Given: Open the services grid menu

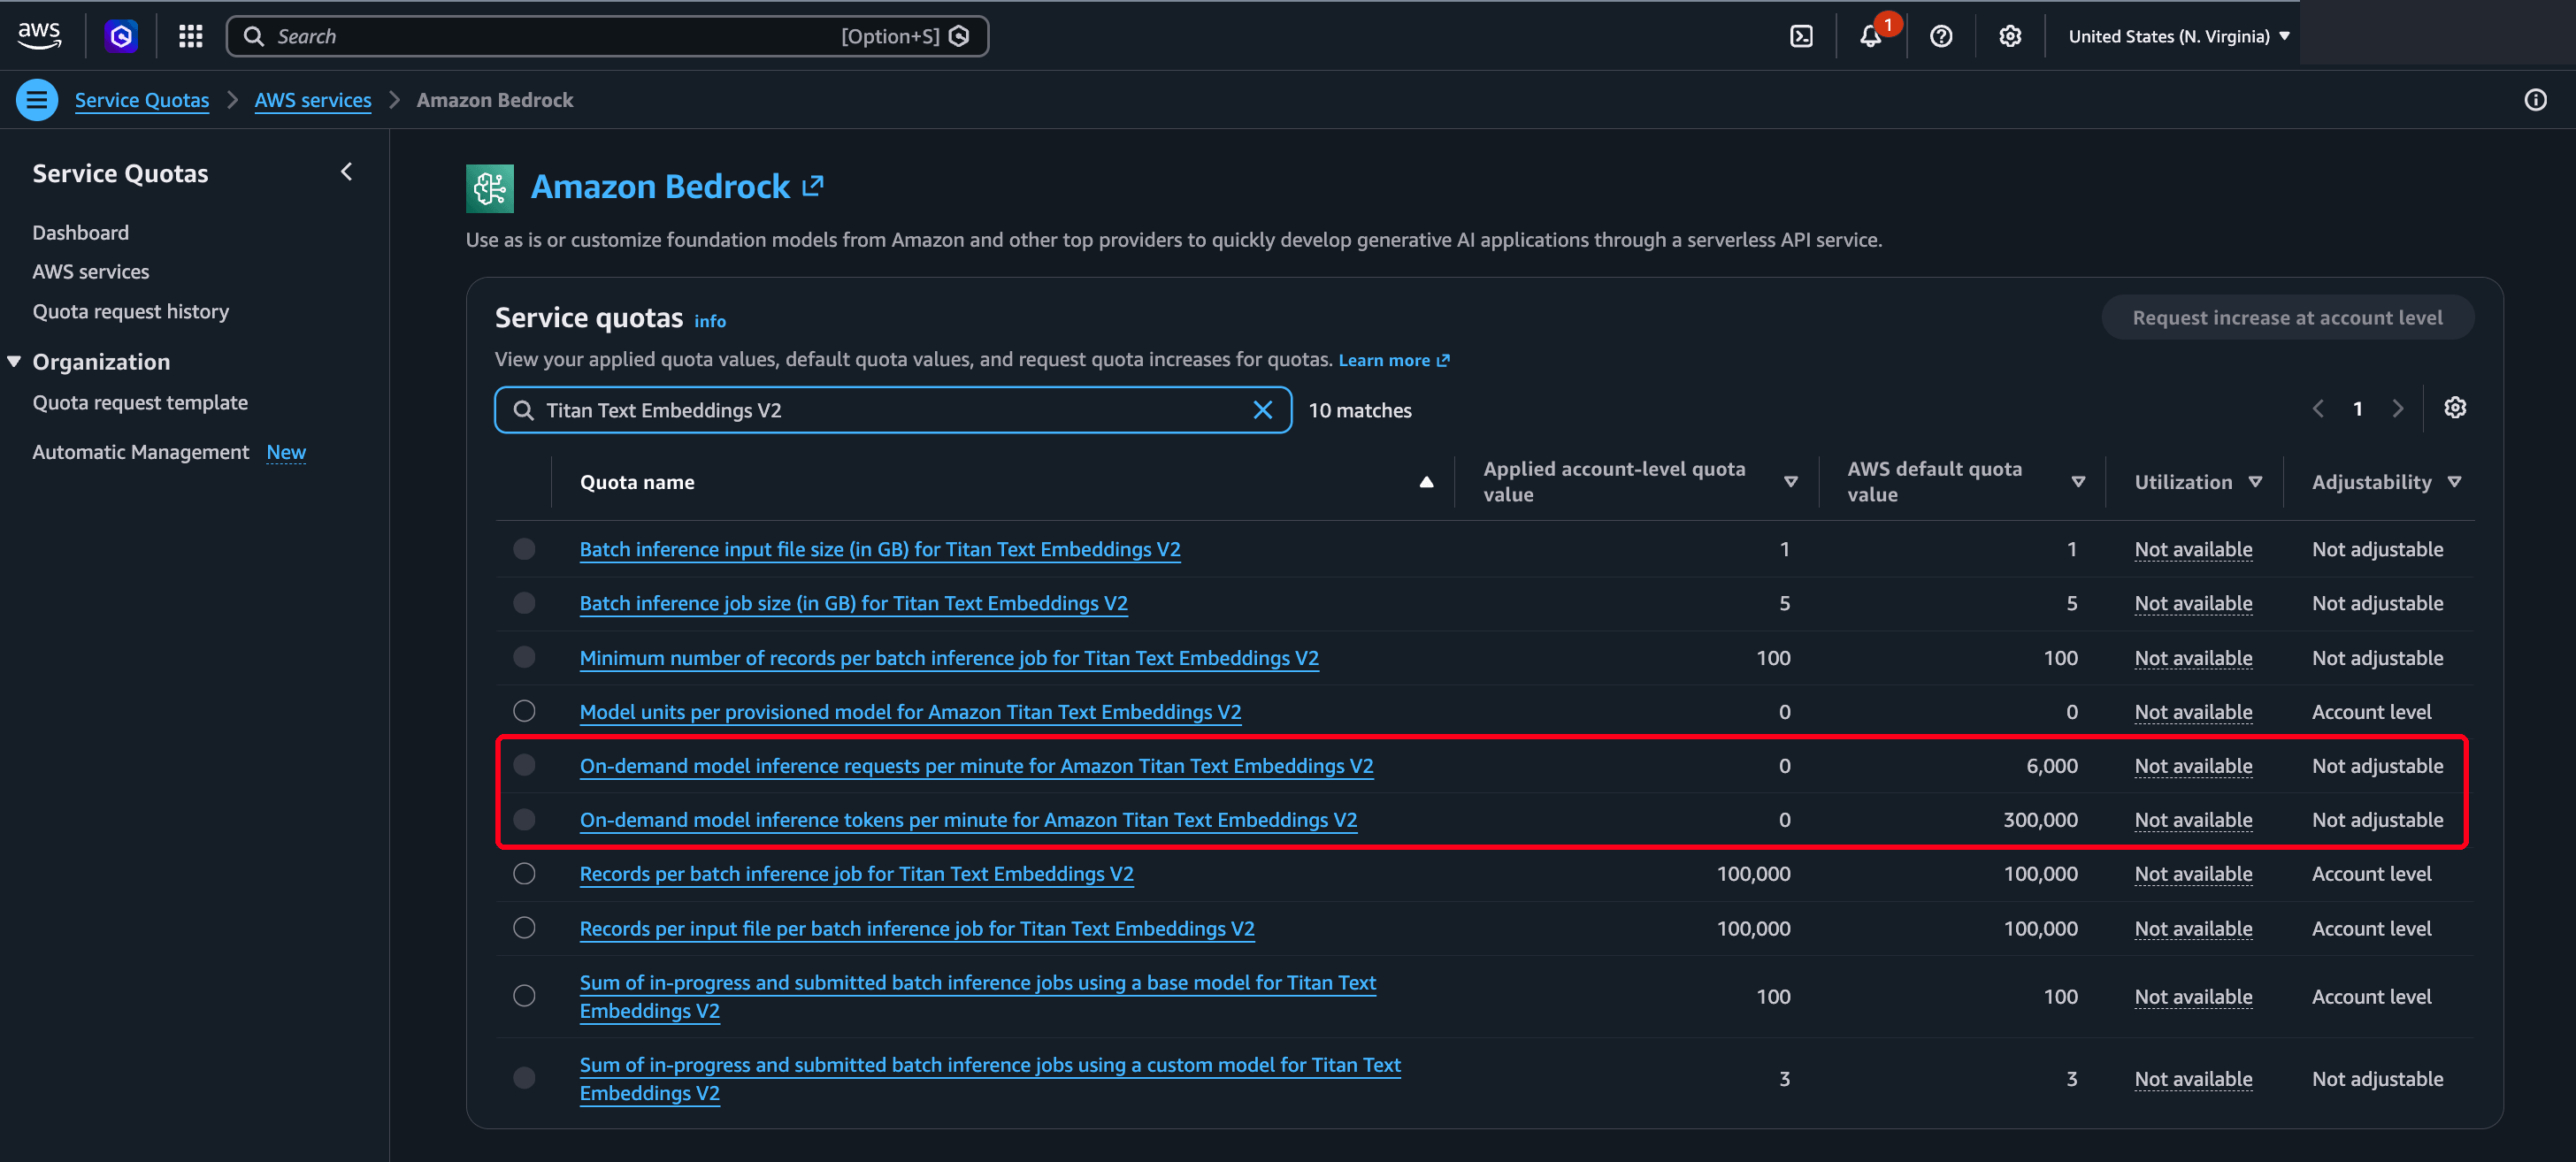Looking at the screenshot, I should click(x=190, y=36).
